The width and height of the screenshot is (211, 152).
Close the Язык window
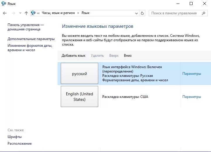click(x=204, y=4)
